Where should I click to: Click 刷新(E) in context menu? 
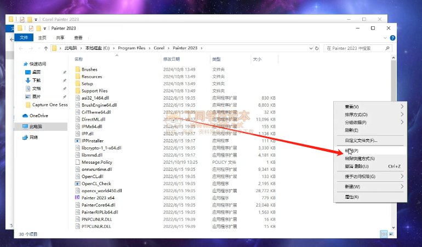pos(370,130)
